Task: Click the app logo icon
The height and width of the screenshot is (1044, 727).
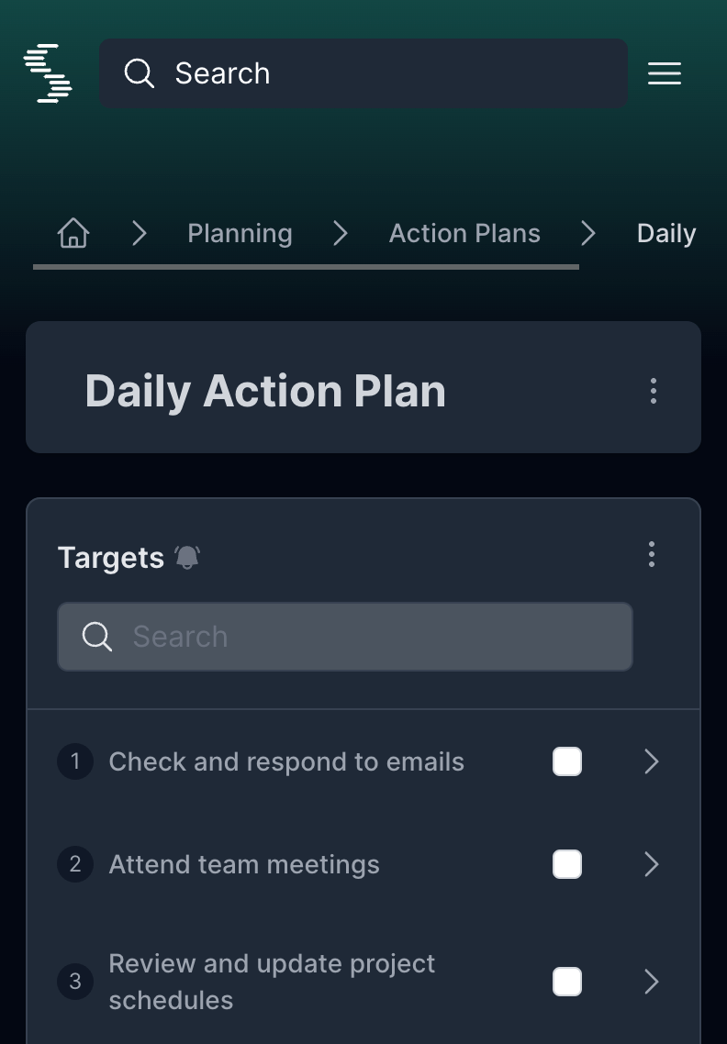Action: point(48,73)
